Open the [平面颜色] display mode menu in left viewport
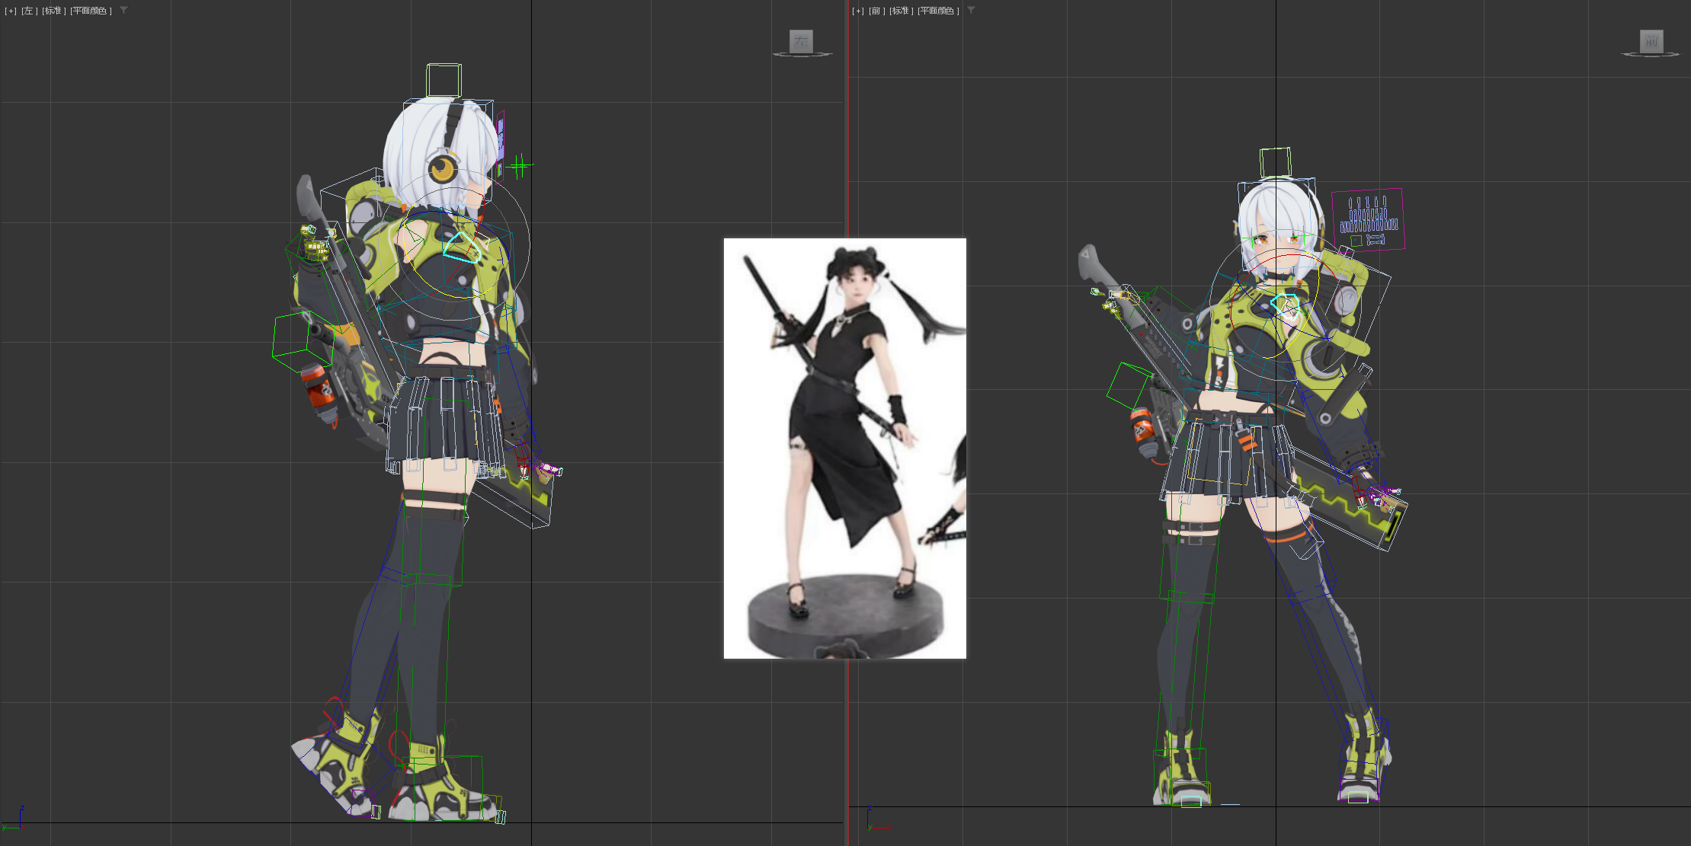Viewport: 1691px width, 846px height. 89,11
